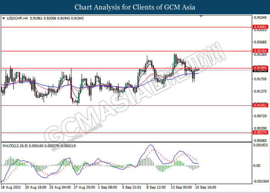Screen dimensions: 270x193
Task: Click the 1 Sep 08:00 time label
Action: (108, 187)
